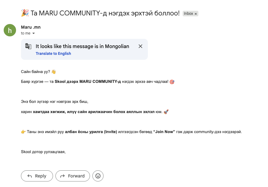The image size is (268, 187).
Task: Click the target emoji after the congratulation line
Action: (x=172, y=82)
